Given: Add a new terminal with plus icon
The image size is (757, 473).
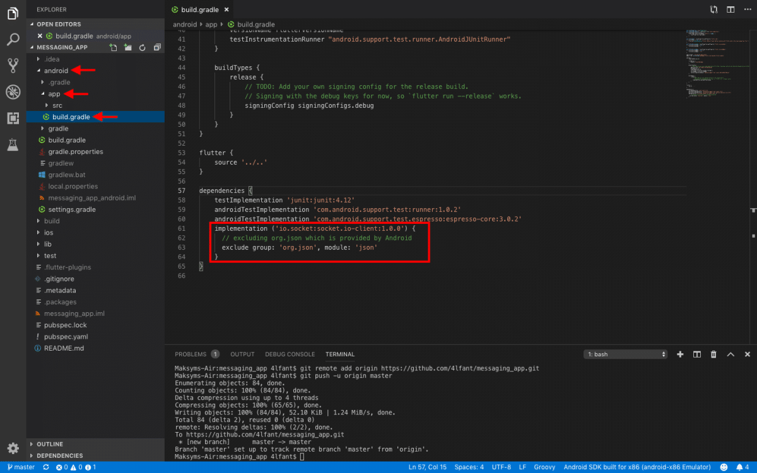Looking at the screenshot, I should point(680,354).
